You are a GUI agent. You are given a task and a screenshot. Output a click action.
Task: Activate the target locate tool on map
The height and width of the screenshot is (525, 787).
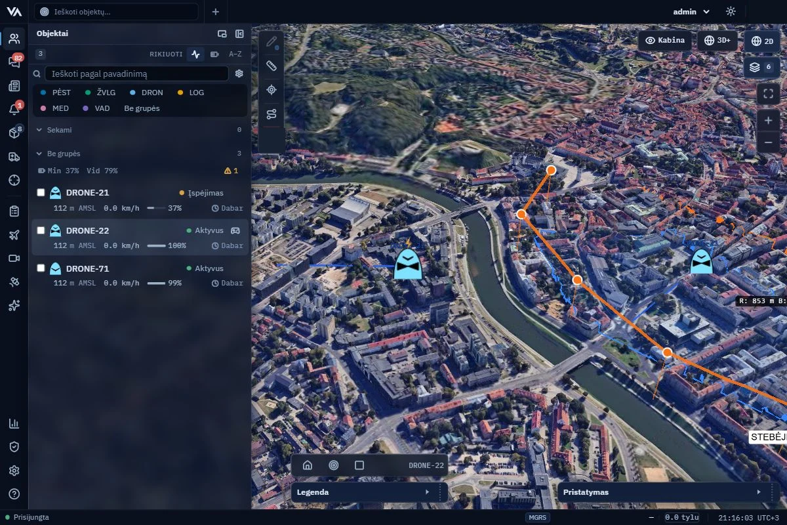pyautogui.click(x=272, y=90)
